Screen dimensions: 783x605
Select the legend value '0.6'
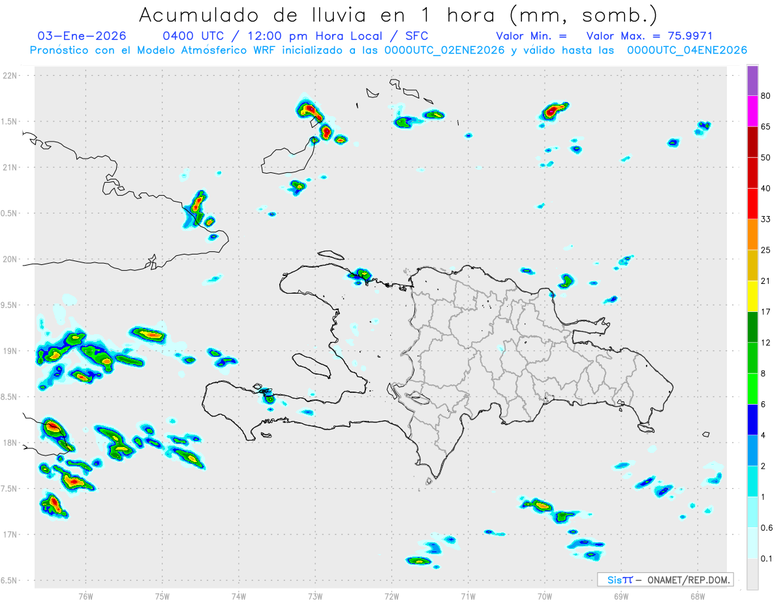point(767,527)
